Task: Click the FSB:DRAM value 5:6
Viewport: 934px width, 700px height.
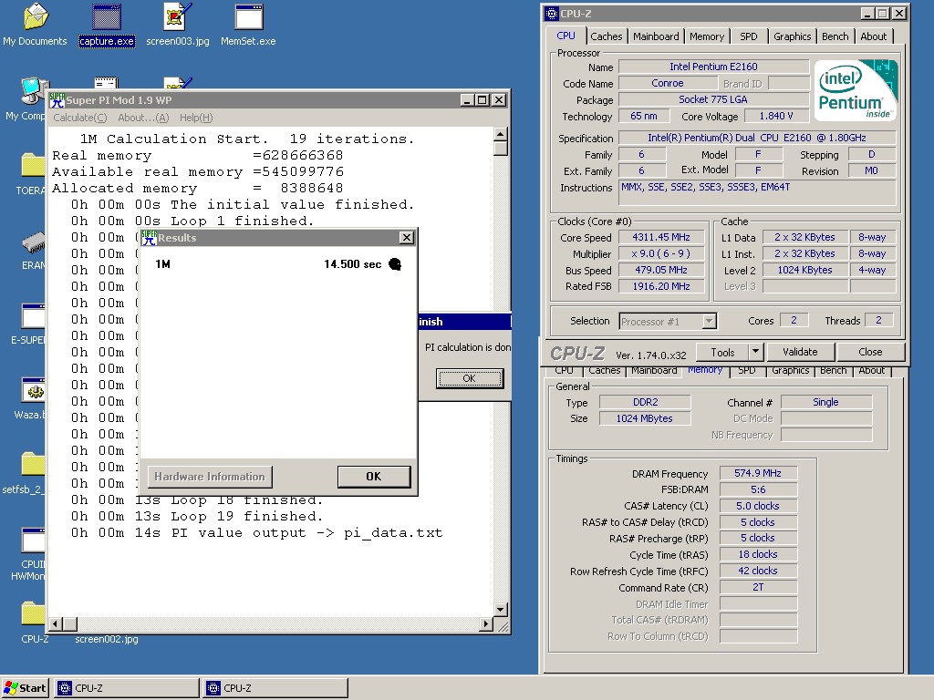Action: (758, 489)
